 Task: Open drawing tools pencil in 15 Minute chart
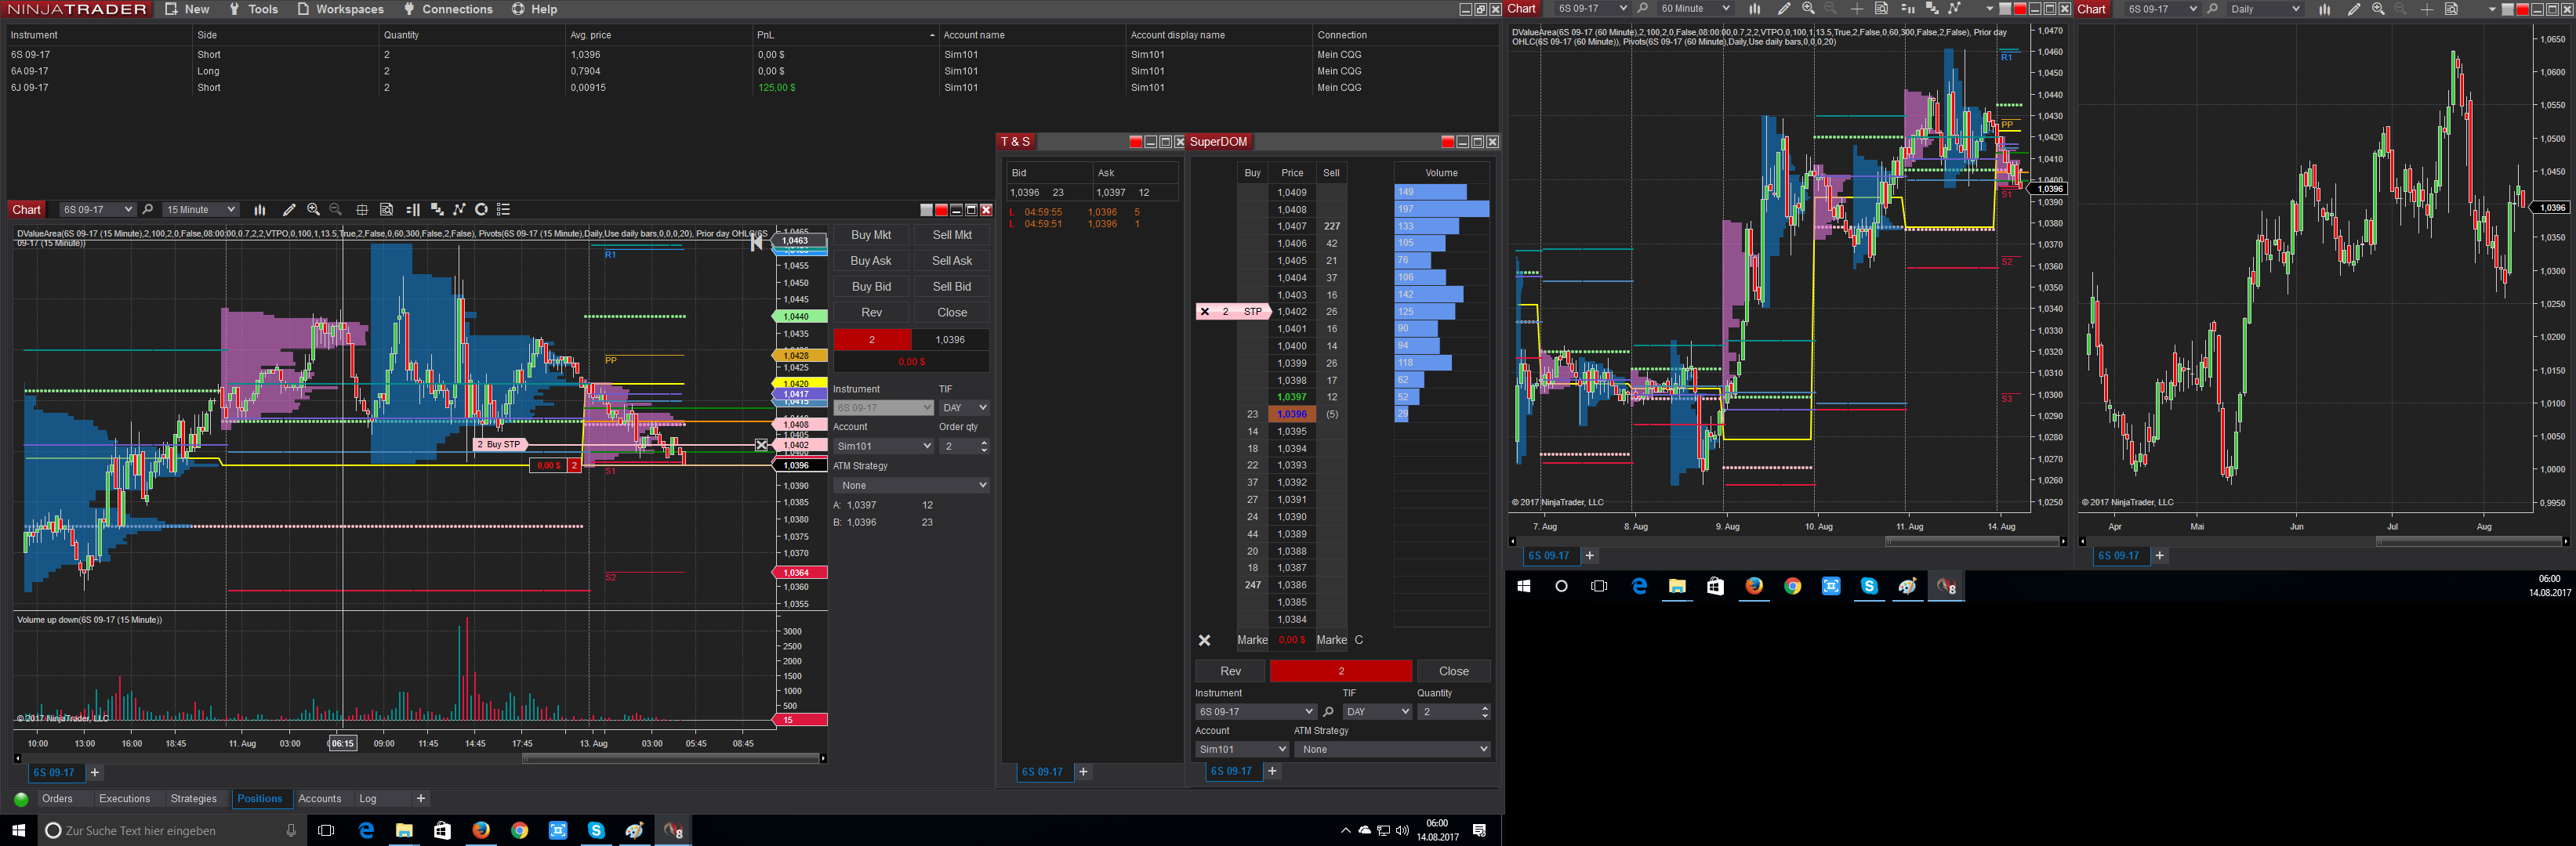(289, 210)
